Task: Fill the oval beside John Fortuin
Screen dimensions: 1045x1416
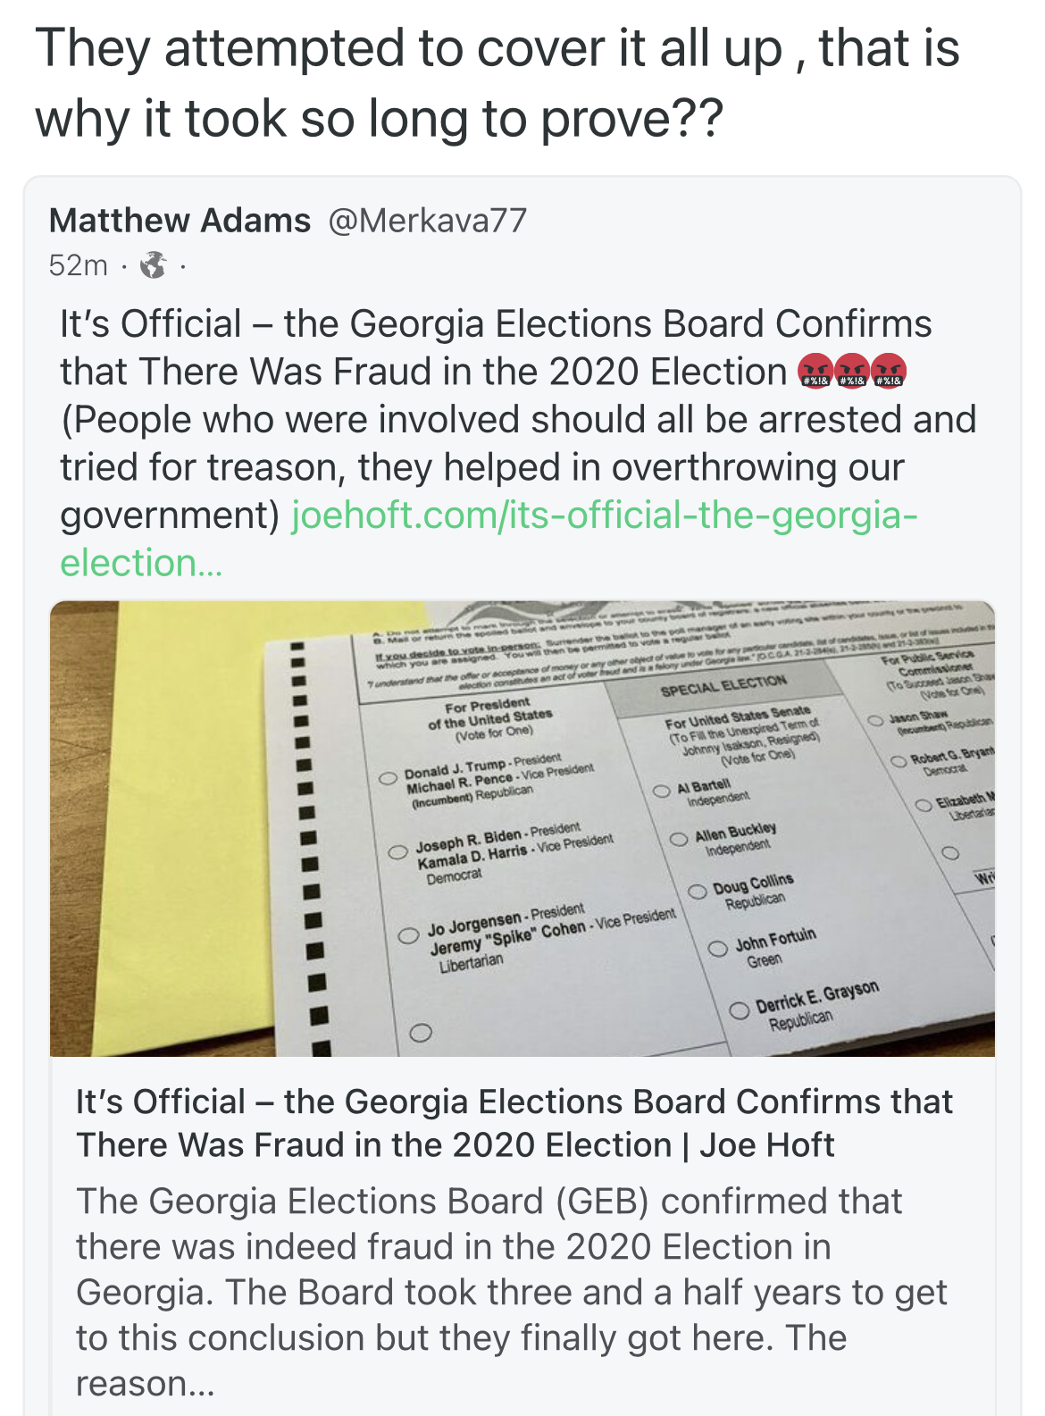Action: tap(717, 948)
